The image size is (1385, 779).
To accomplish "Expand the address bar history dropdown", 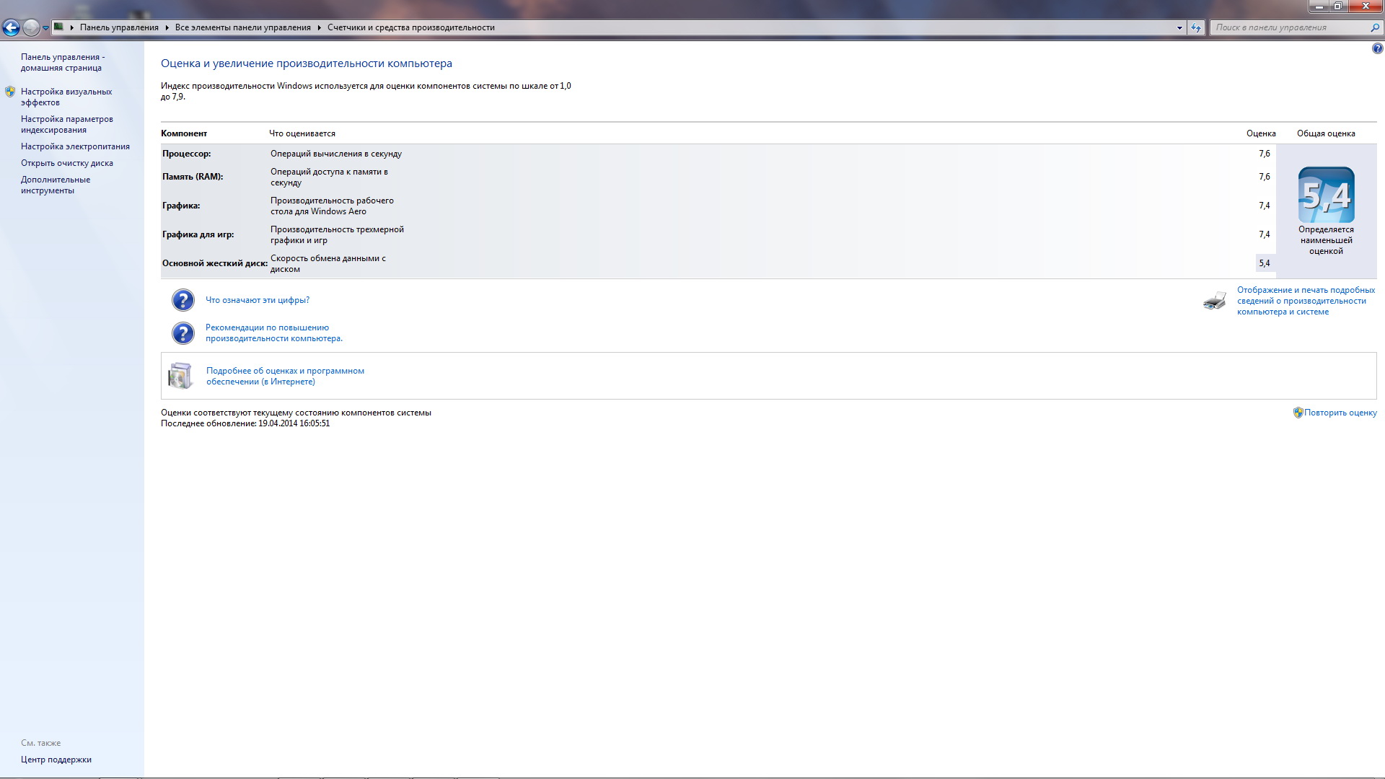I will pos(1179,27).
